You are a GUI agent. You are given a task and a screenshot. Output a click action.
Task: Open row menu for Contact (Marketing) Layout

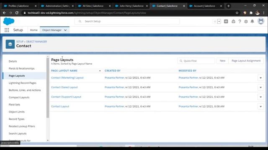point(260,78)
